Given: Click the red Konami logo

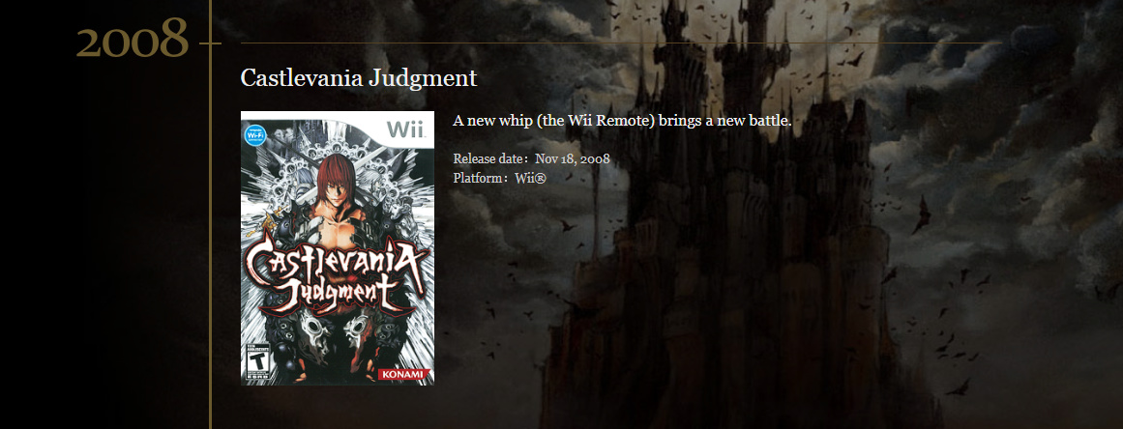Looking at the screenshot, I should click(404, 374).
